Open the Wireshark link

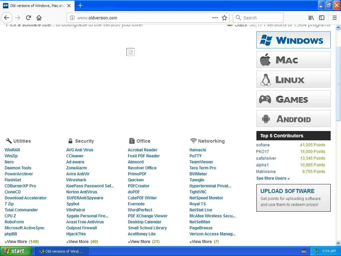point(76,180)
